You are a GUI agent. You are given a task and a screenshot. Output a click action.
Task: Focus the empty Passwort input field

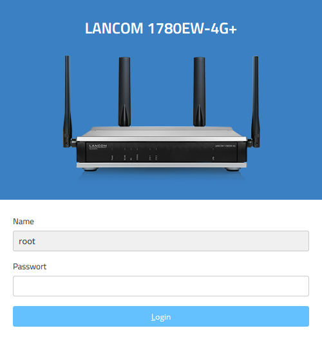tap(161, 286)
